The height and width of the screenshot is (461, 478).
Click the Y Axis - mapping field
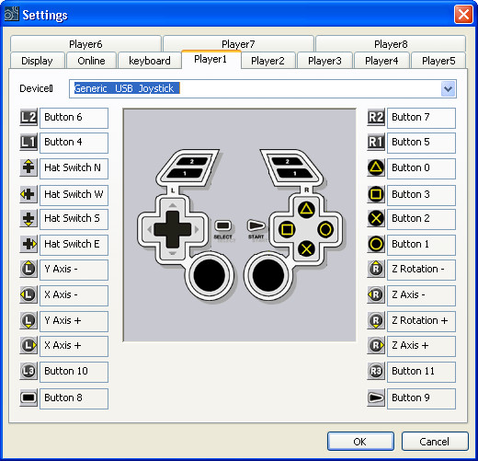click(74, 270)
